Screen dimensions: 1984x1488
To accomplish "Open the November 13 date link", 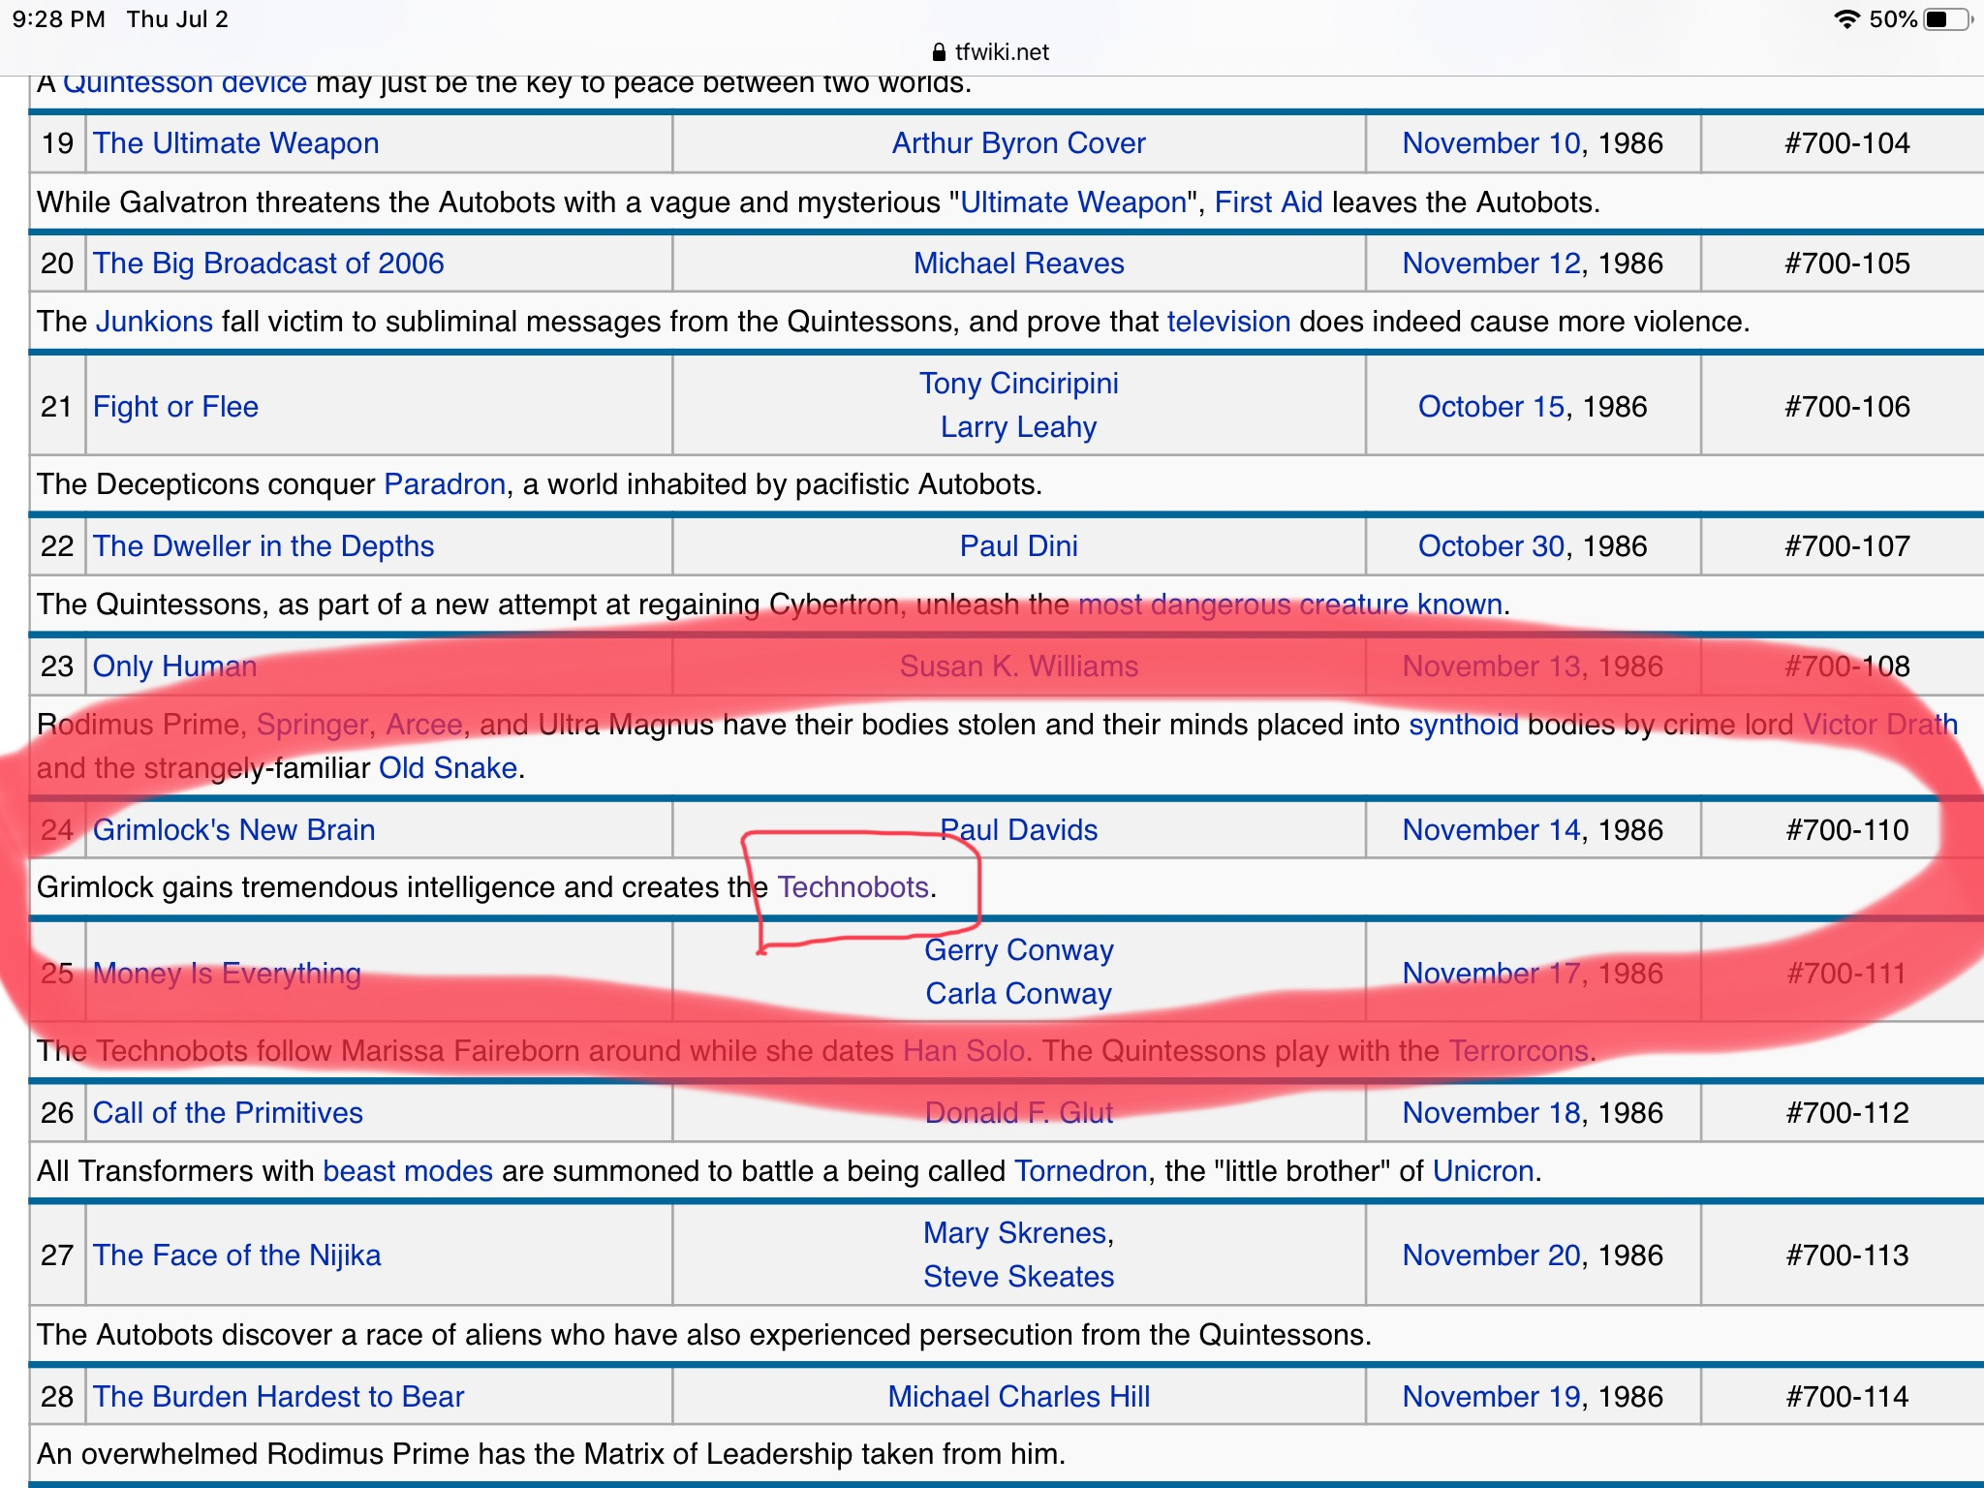I will point(1491,666).
